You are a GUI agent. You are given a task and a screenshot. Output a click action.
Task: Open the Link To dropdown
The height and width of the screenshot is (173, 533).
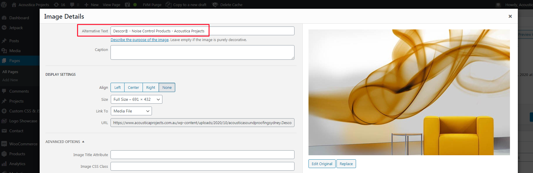click(x=131, y=111)
